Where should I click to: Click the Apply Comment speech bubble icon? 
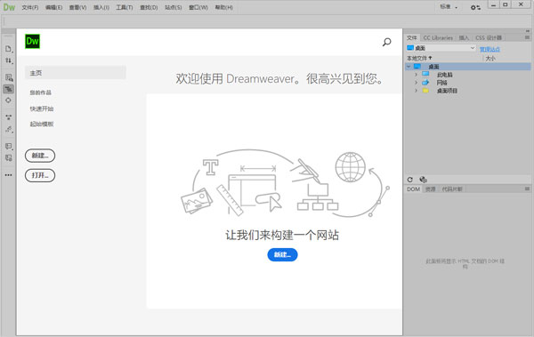(9, 147)
